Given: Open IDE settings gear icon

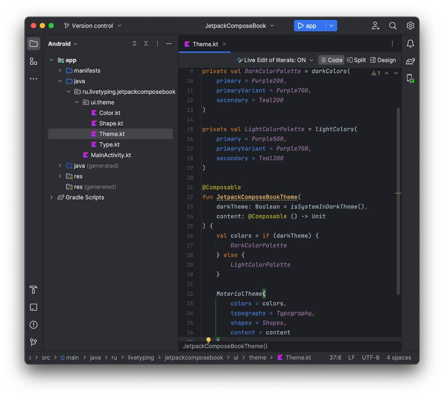Looking at the screenshot, I should 410,26.
